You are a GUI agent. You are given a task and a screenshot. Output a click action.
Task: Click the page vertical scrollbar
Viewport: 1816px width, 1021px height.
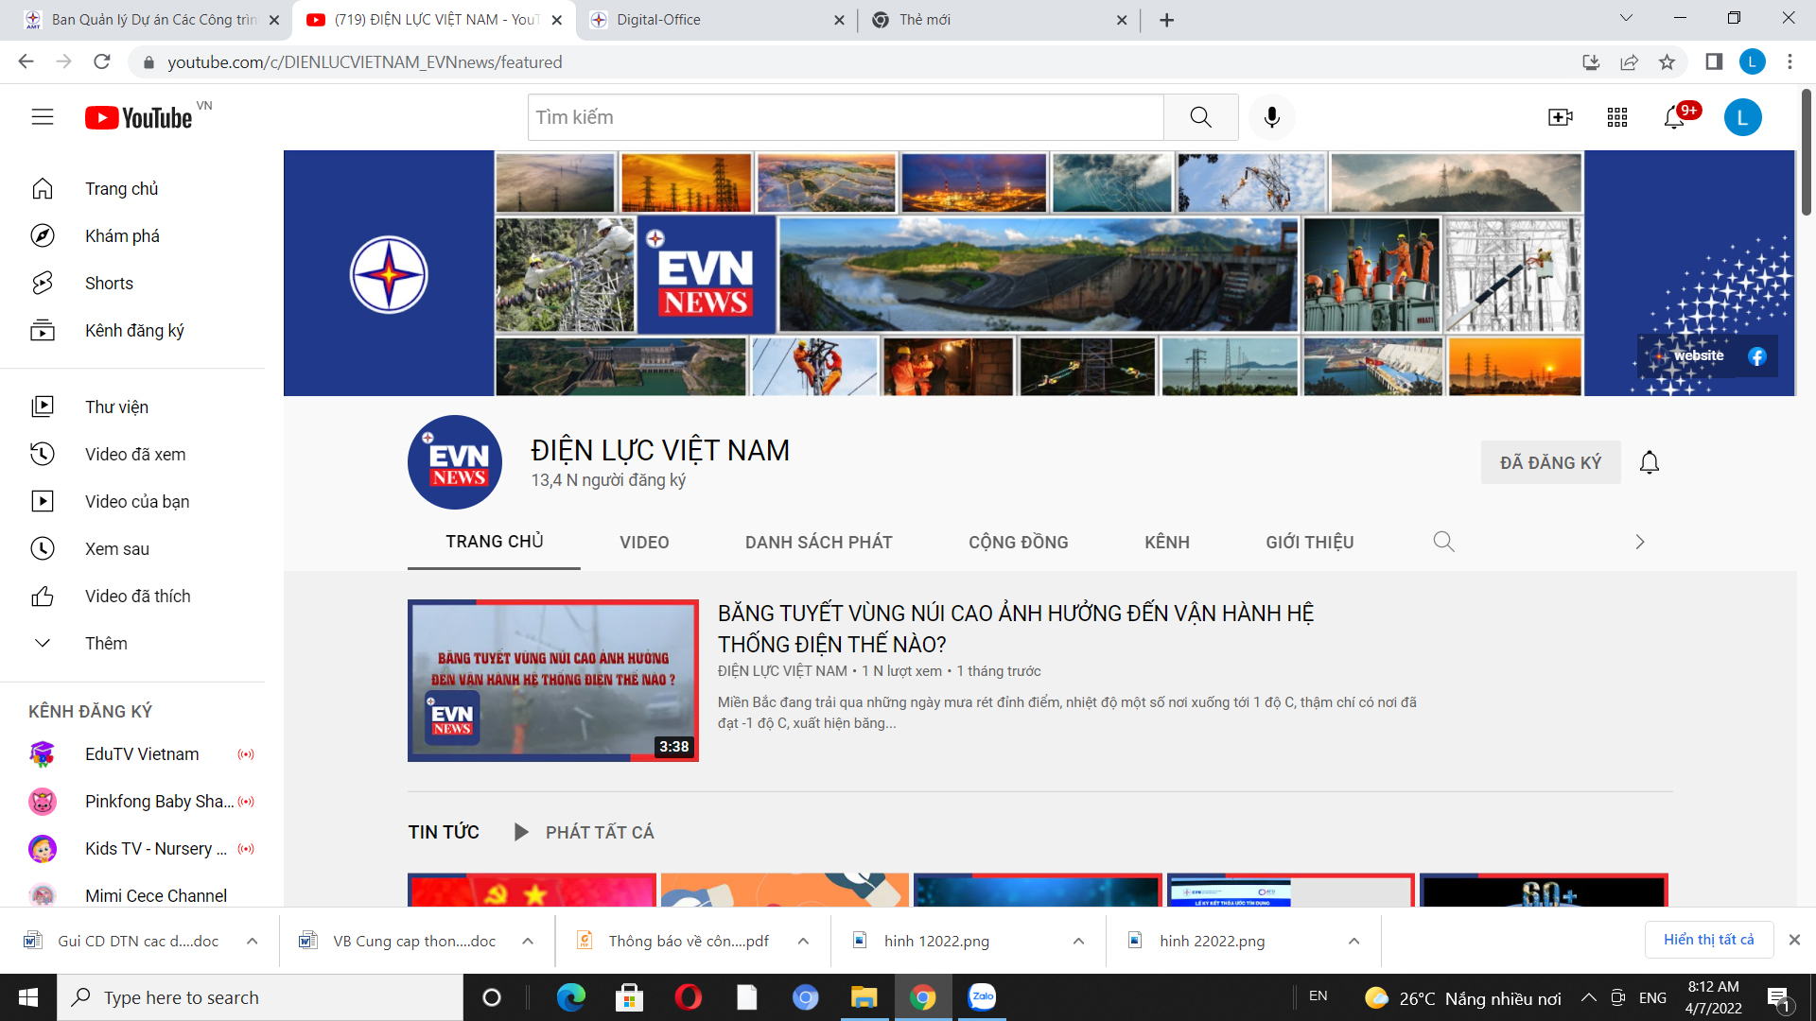point(1806,151)
